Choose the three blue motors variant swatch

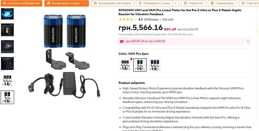tap(155, 65)
